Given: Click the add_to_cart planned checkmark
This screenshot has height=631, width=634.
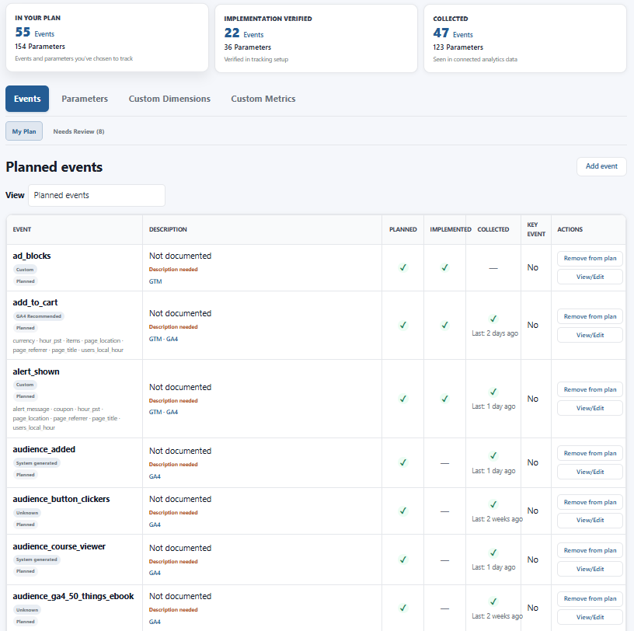Looking at the screenshot, I should [x=402, y=325].
